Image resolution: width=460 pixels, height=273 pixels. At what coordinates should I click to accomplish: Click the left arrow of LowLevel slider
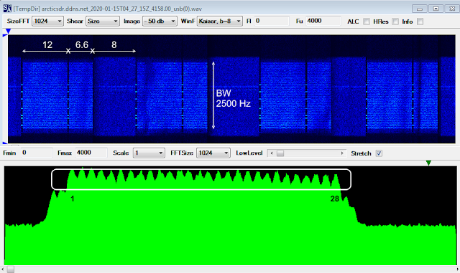[x=272, y=153]
